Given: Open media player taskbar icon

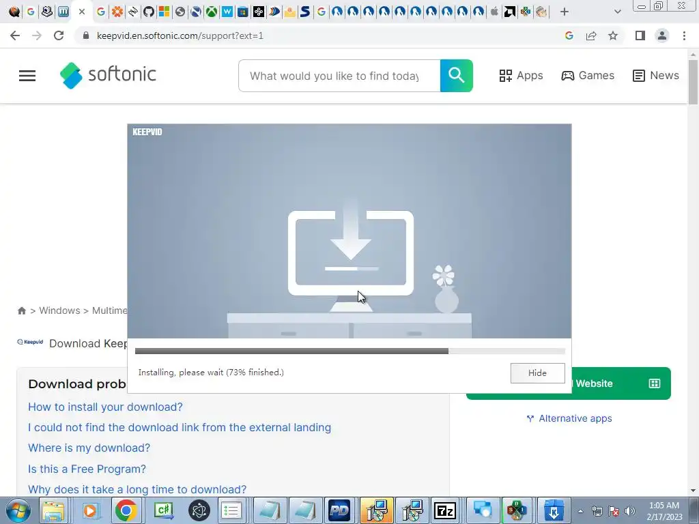Looking at the screenshot, I should click(x=89, y=510).
